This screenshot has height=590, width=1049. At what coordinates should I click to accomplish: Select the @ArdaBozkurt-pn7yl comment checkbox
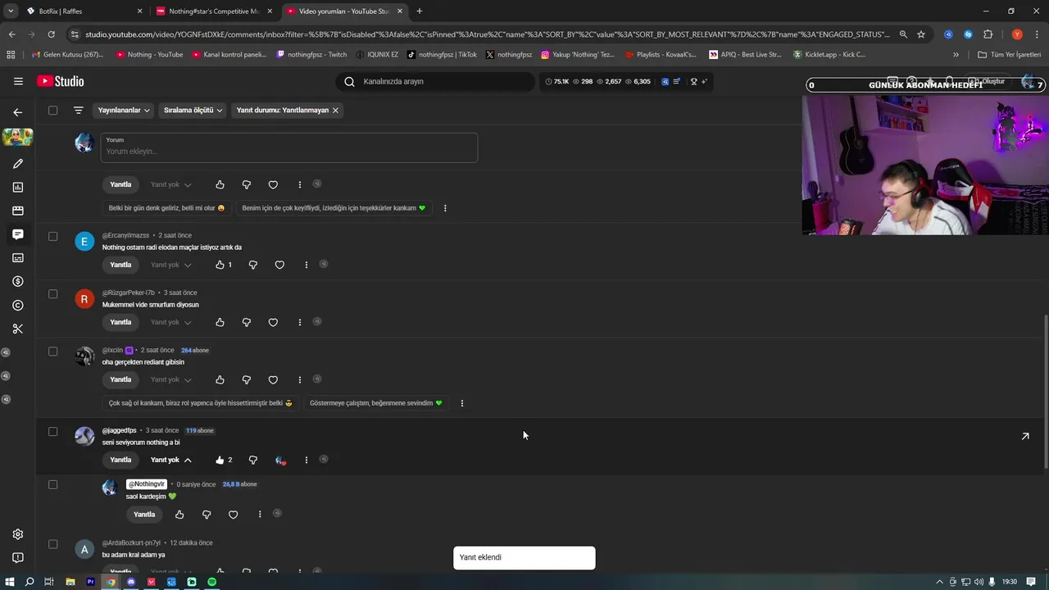click(x=53, y=543)
